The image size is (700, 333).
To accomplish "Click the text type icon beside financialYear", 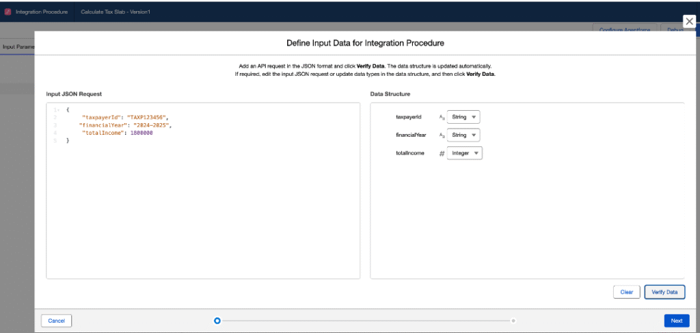I will click(x=442, y=135).
